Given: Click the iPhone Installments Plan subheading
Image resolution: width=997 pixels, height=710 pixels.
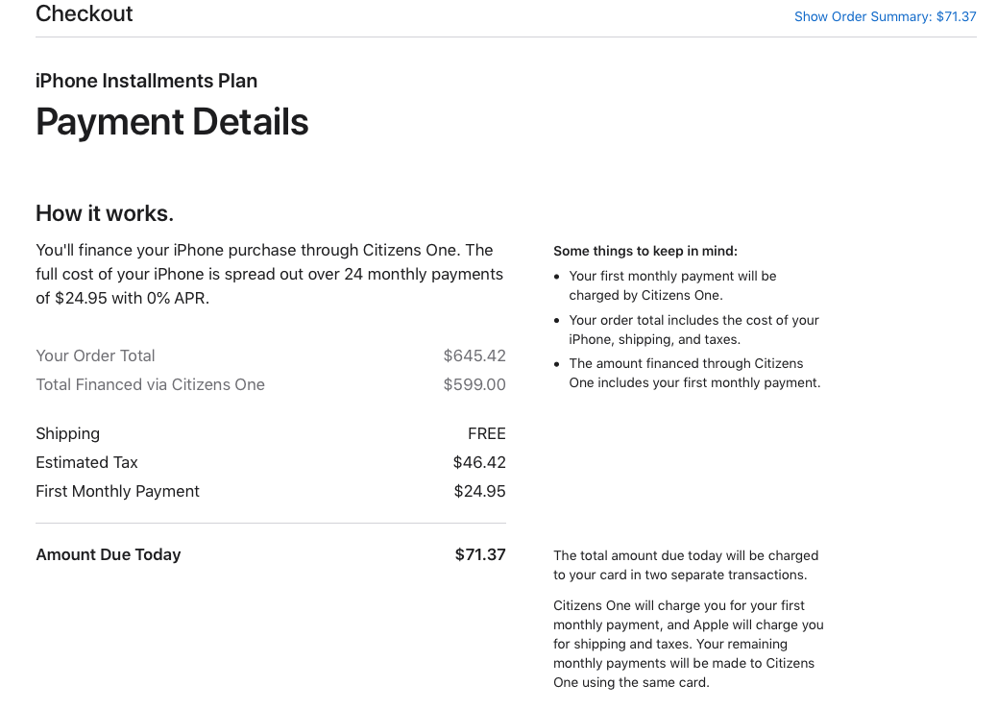Looking at the screenshot, I should (x=146, y=81).
